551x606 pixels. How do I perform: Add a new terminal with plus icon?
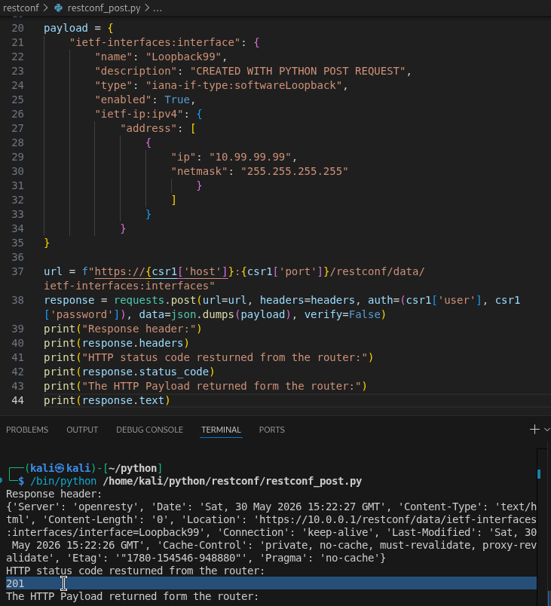point(534,430)
